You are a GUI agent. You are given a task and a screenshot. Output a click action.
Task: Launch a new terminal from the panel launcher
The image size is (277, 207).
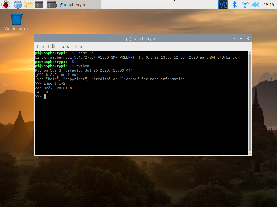coord(39,5)
